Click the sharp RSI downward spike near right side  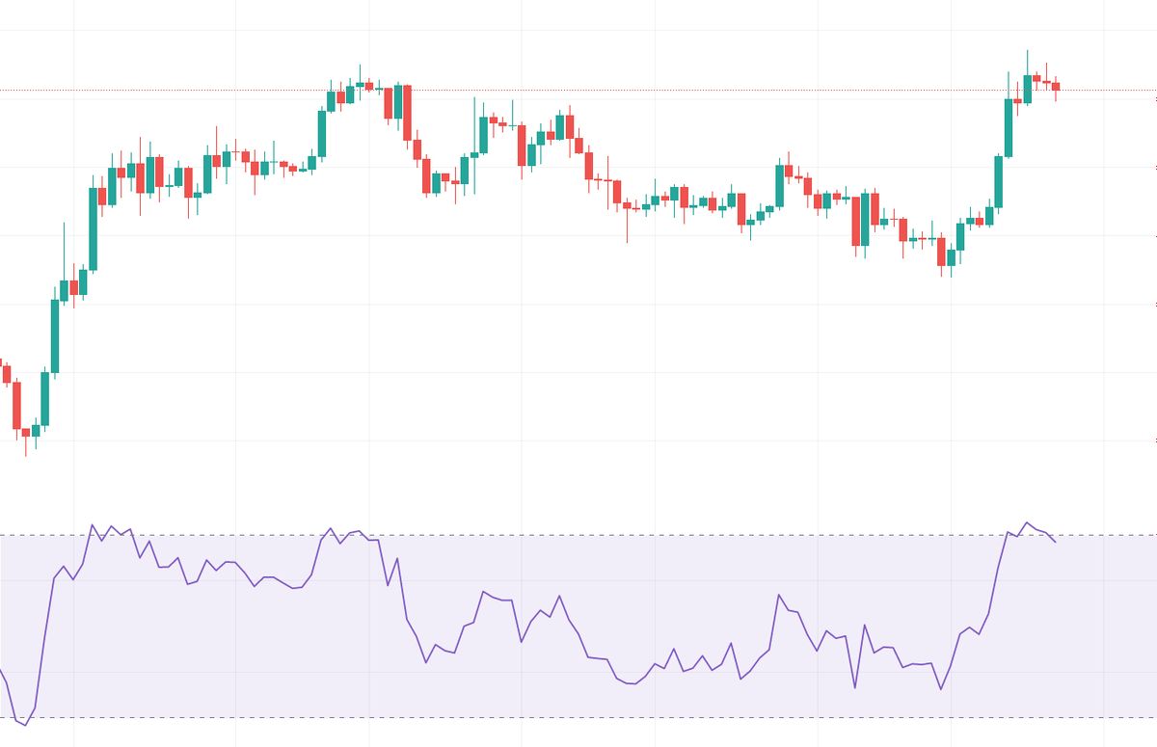pyautogui.click(x=855, y=687)
